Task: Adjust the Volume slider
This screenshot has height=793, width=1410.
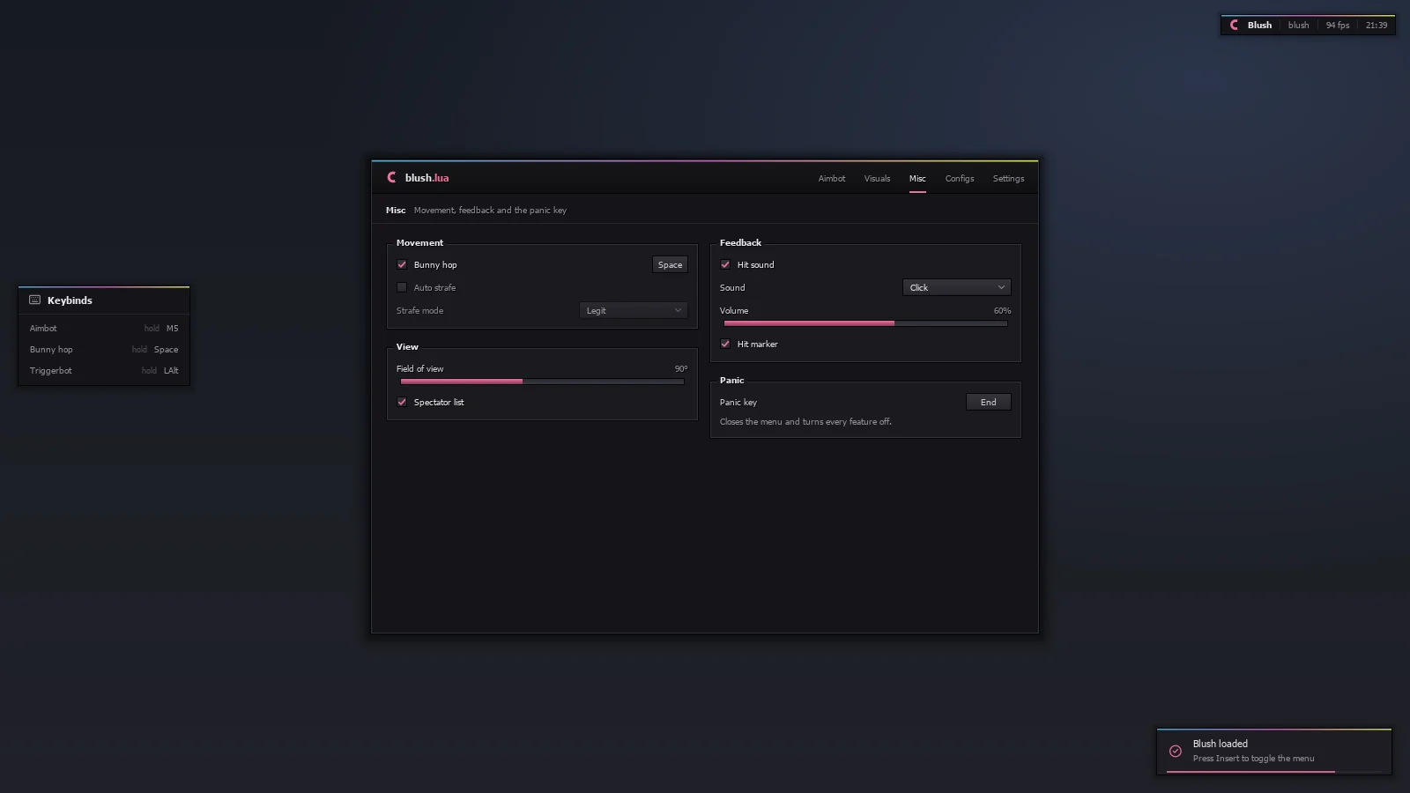Action: point(865,323)
